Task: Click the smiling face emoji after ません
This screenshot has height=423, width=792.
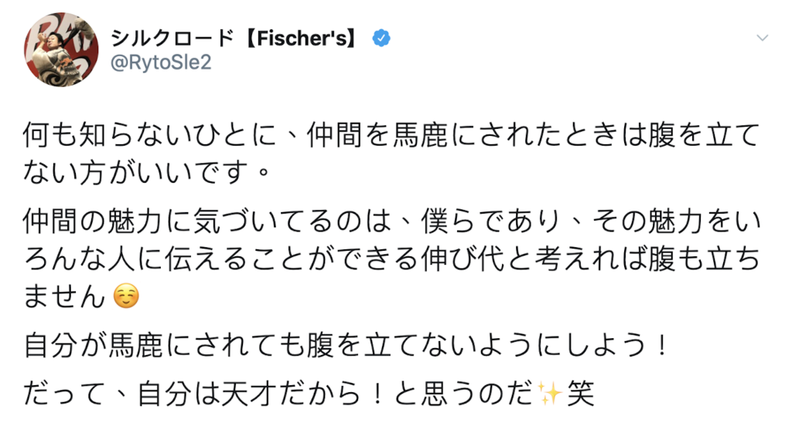Action: tap(126, 296)
